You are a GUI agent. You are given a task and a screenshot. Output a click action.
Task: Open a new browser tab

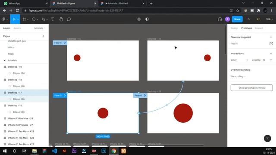pyautogui.click(x=151, y=3)
